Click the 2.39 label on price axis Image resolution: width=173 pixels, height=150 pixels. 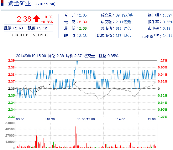(x=11, y=61)
